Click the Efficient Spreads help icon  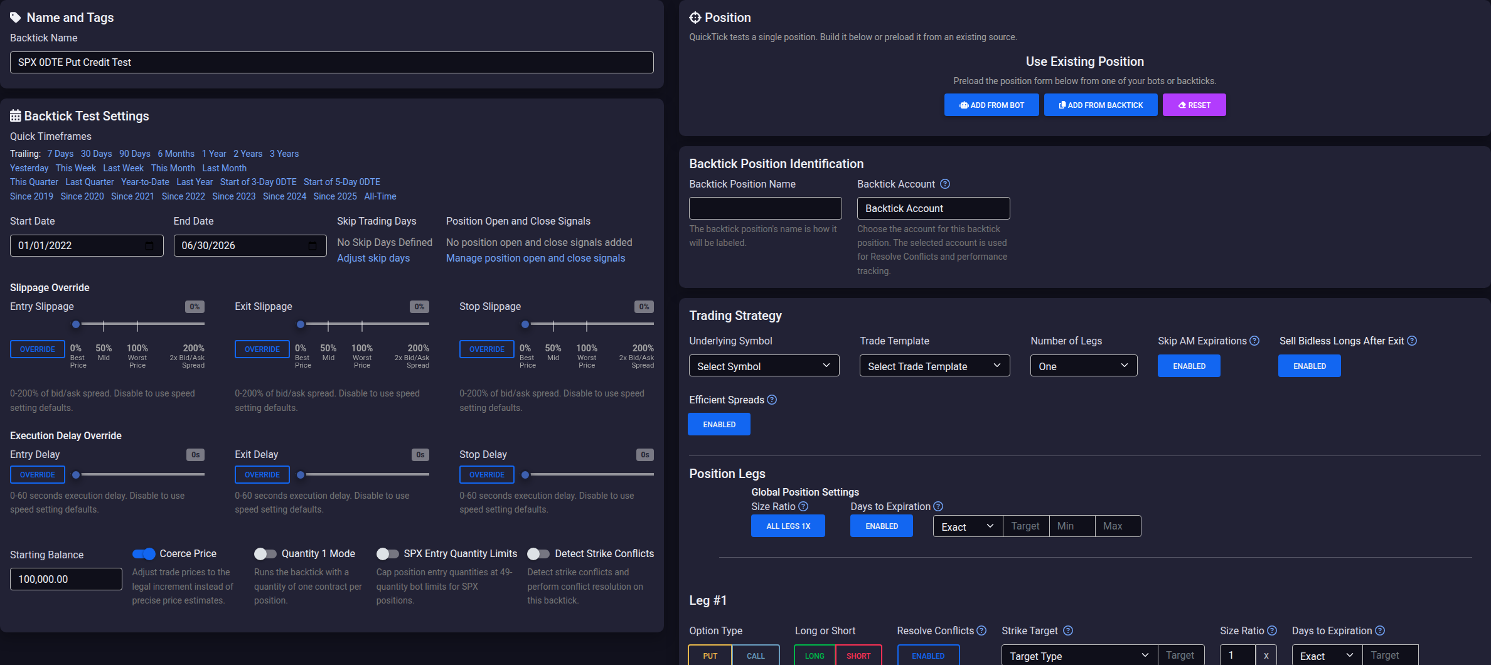click(x=772, y=400)
